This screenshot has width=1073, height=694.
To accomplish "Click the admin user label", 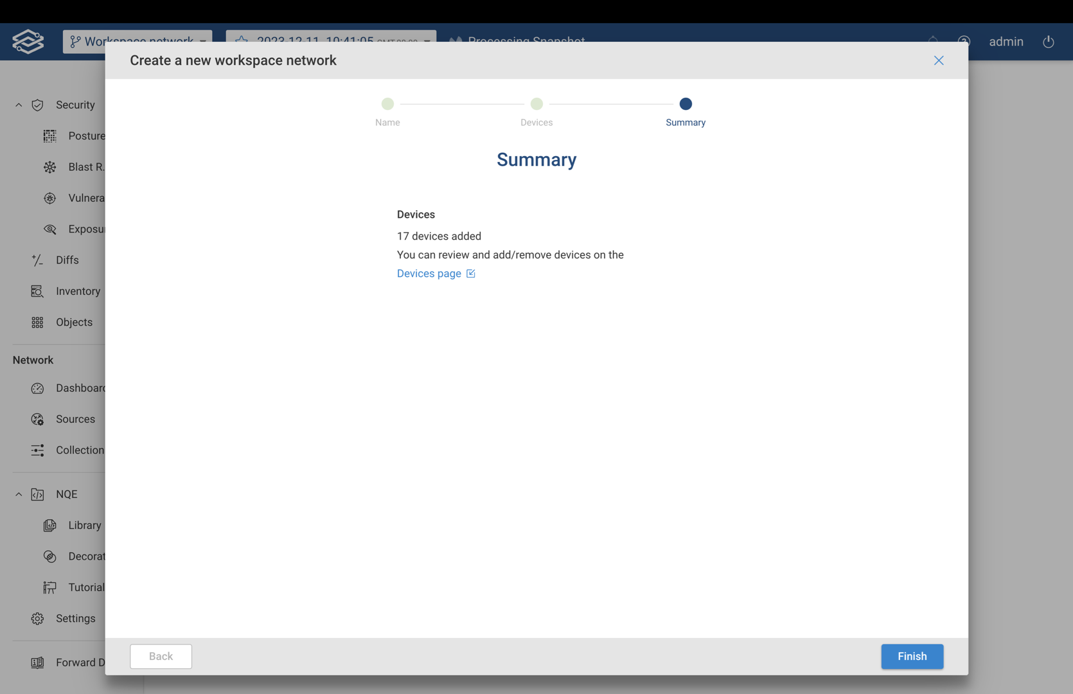I will tap(1006, 42).
